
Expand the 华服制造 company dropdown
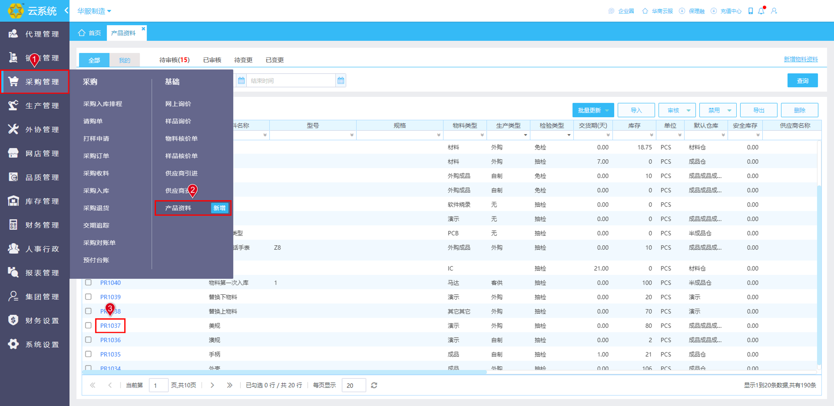(x=94, y=11)
